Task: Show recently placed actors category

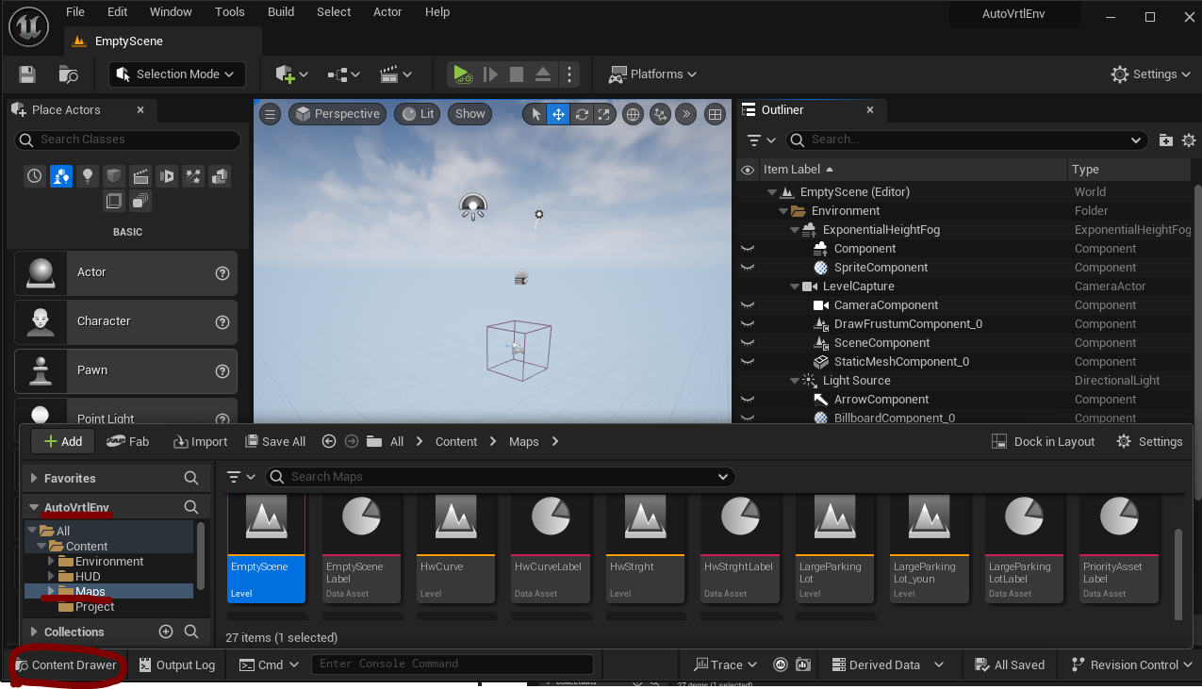Action: coord(35,176)
